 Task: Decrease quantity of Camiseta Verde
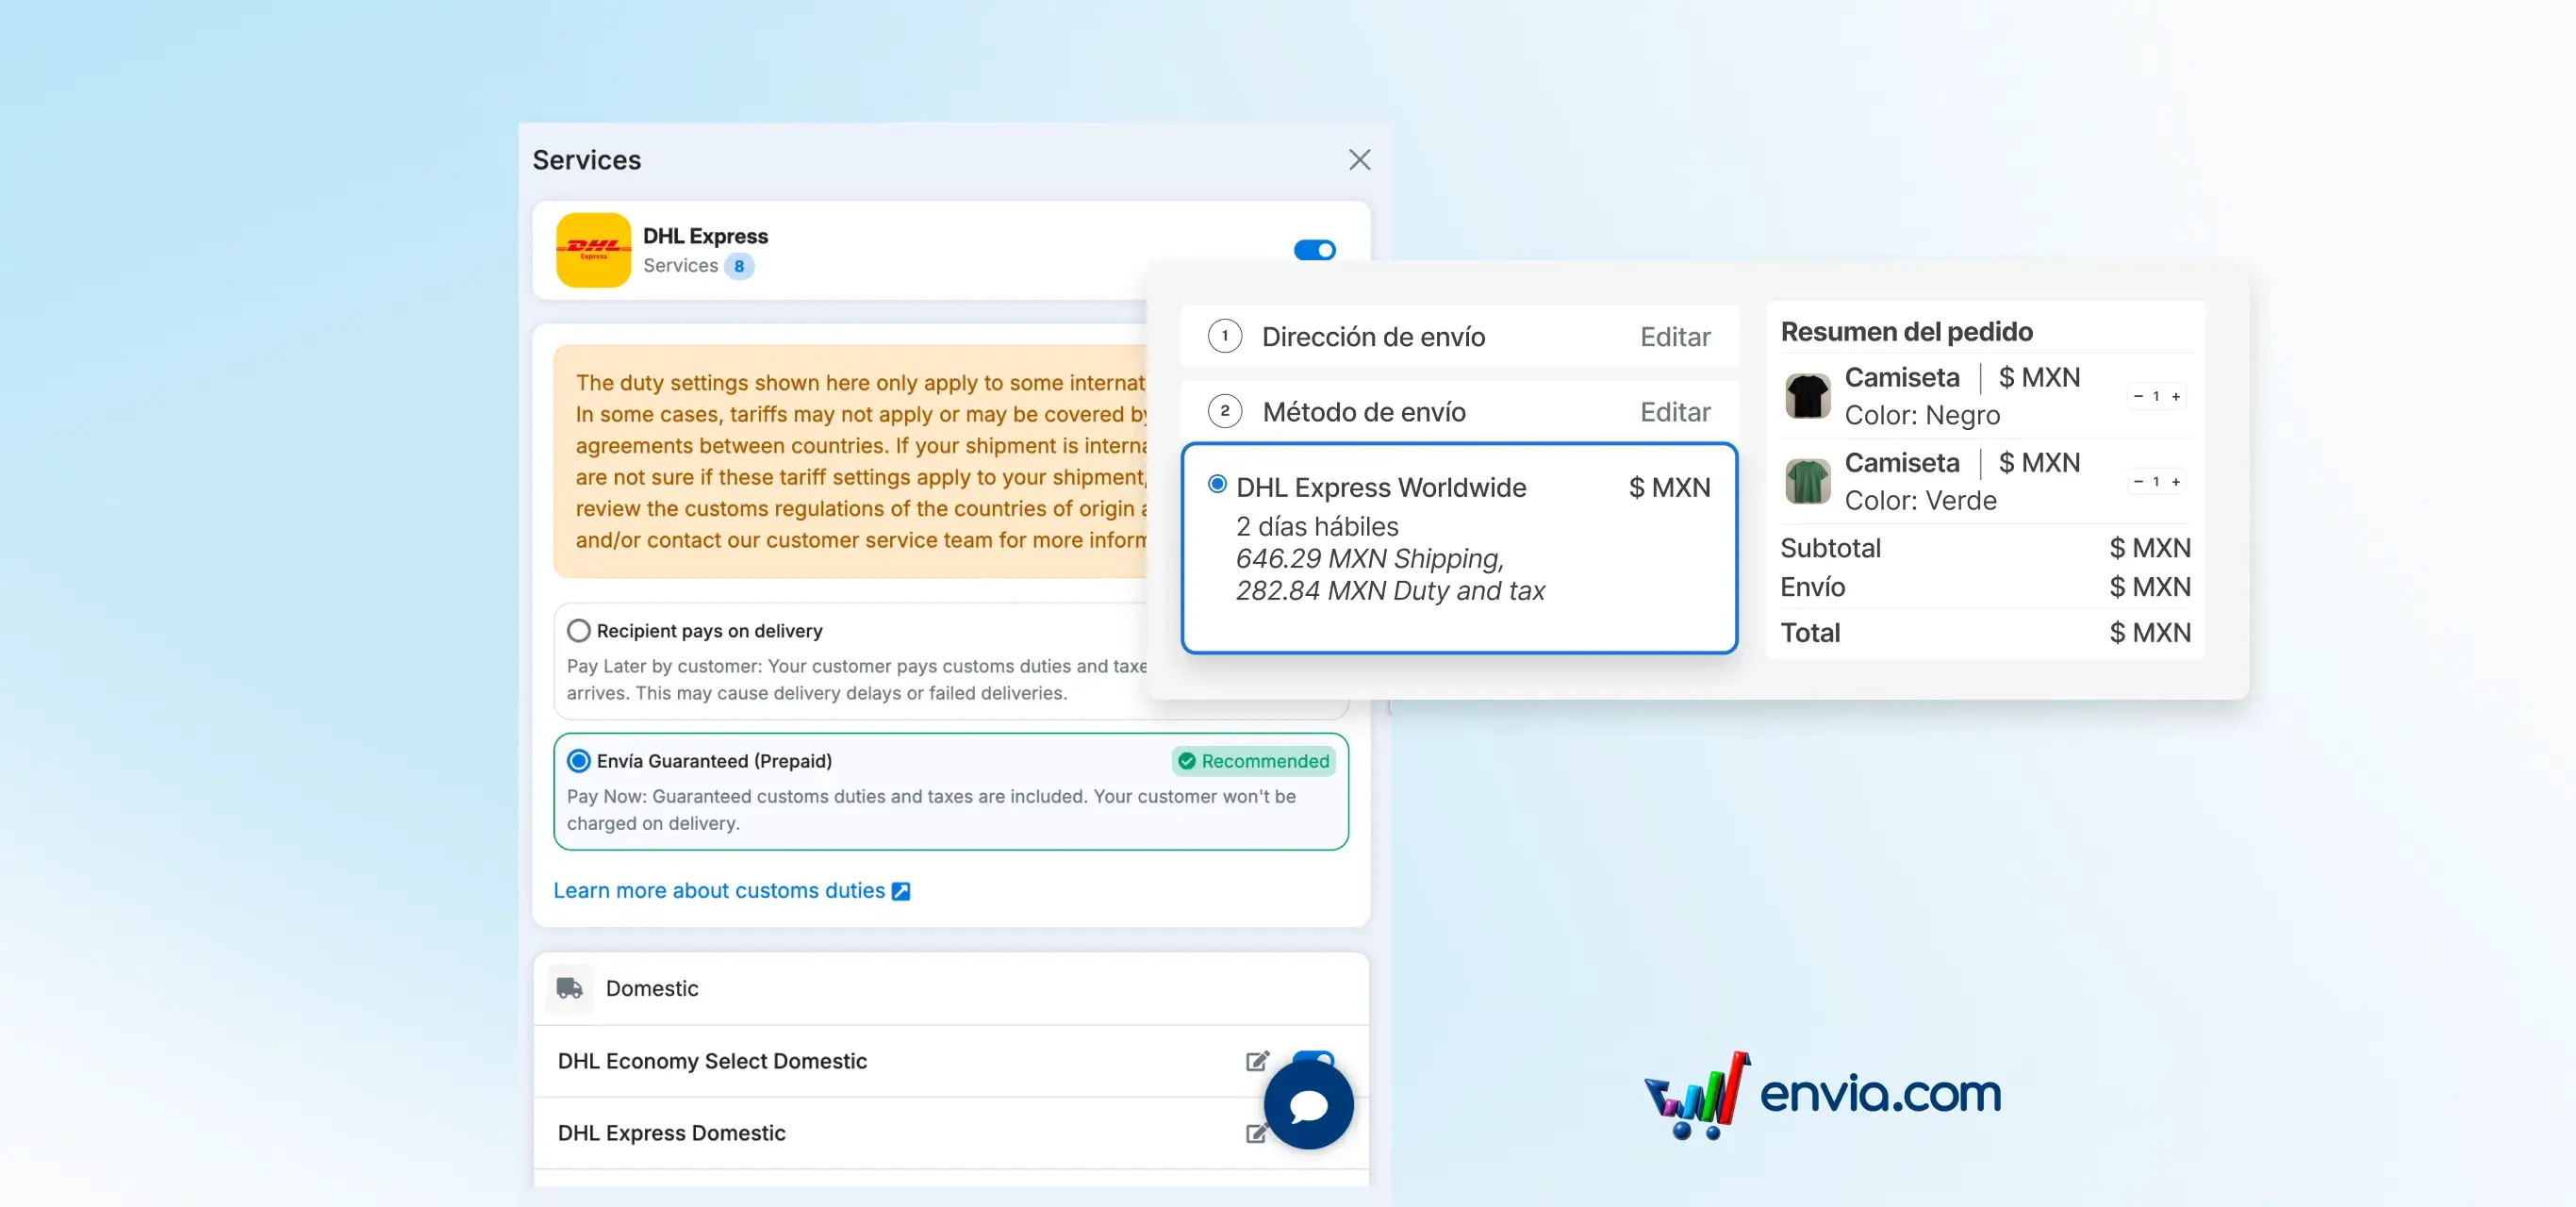coord(2138,481)
